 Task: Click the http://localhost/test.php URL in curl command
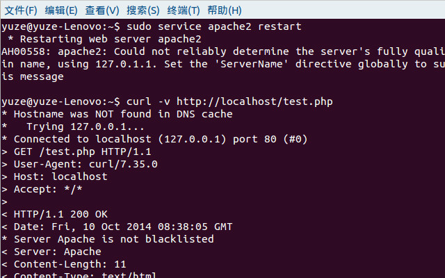pos(254,101)
